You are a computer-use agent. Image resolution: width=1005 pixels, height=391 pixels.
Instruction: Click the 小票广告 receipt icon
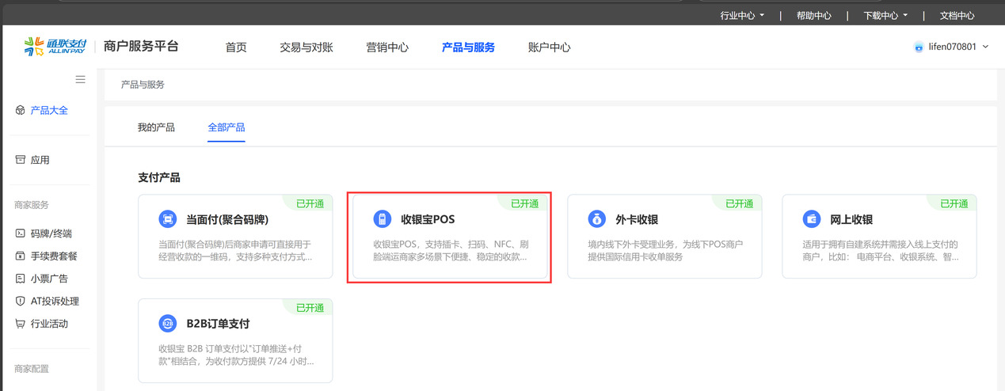click(21, 279)
